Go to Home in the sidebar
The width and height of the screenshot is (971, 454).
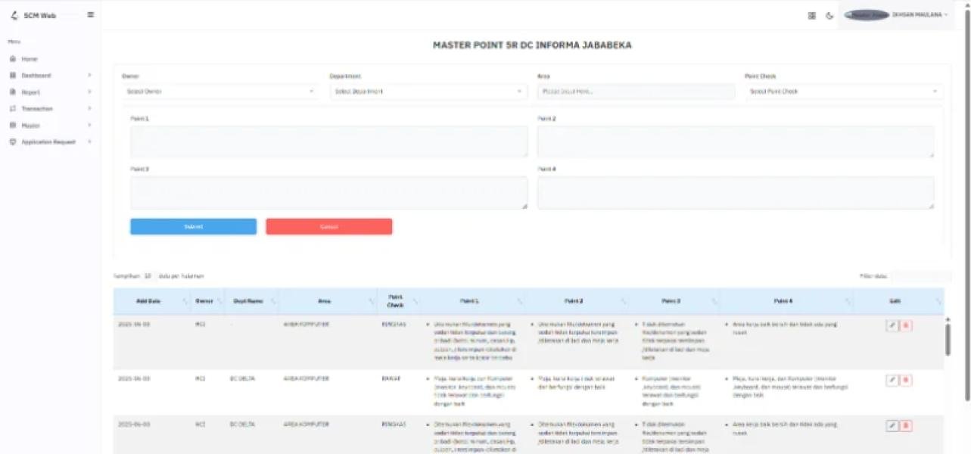[30, 59]
